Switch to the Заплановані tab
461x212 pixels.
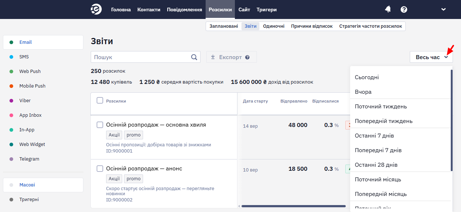(224, 26)
